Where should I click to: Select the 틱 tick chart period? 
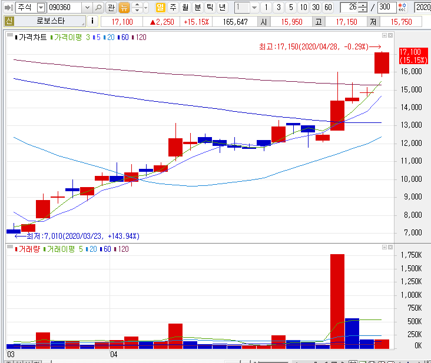coord(210,7)
